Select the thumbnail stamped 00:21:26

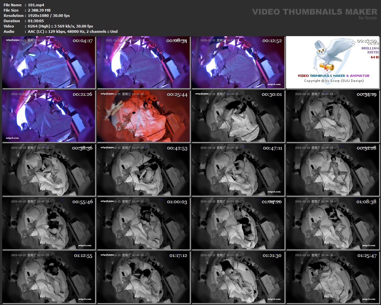pyautogui.click(x=49, y=116)
